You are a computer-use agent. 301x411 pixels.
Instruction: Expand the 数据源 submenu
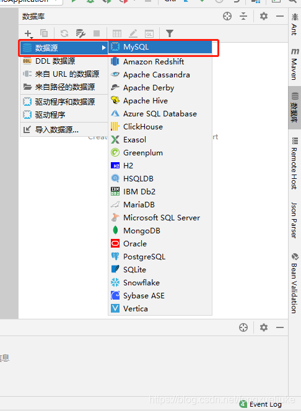tap(64, 48)
